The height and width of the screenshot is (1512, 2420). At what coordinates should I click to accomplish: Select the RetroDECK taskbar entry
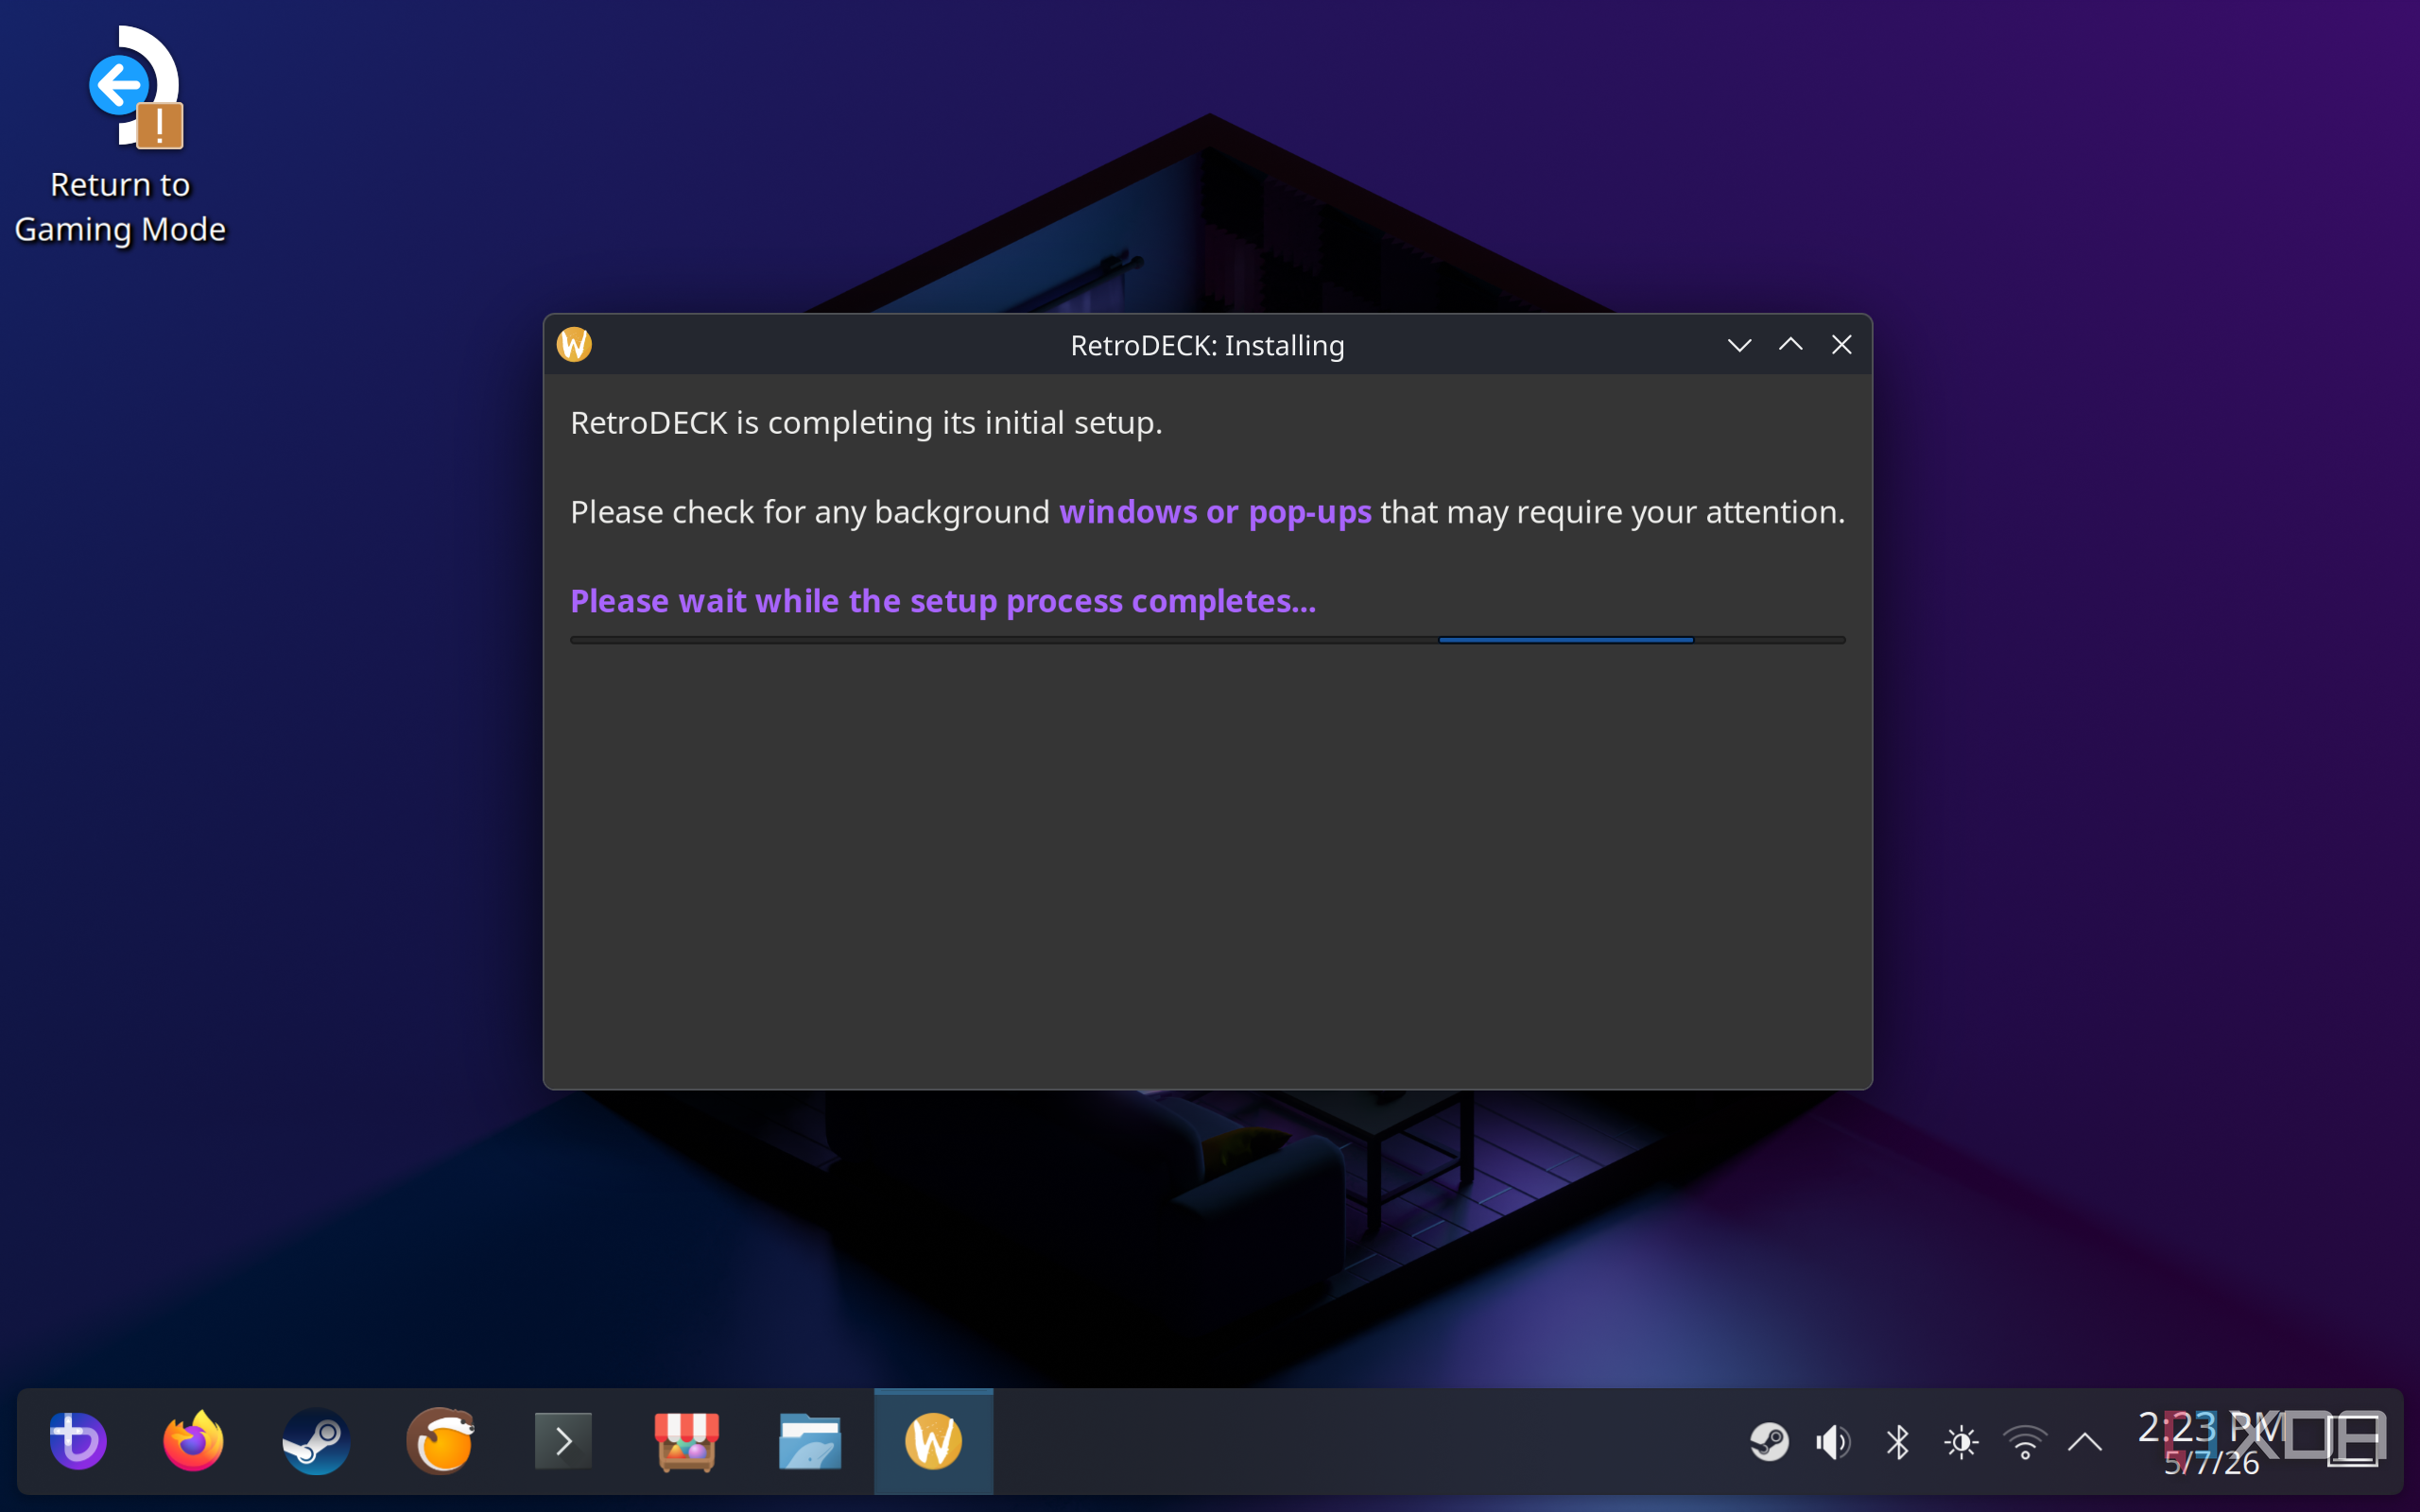click(x=933, y=1441)
